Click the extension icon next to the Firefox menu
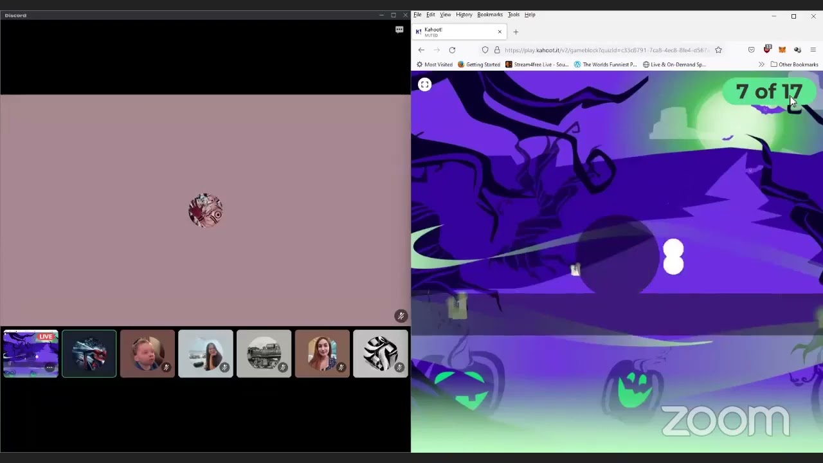Viewport: 823px width, 463px height. [x=797, y=50]
